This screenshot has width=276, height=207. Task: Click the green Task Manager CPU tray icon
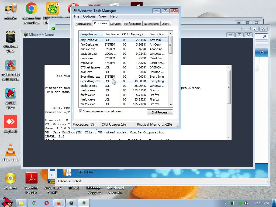point(232,203)
